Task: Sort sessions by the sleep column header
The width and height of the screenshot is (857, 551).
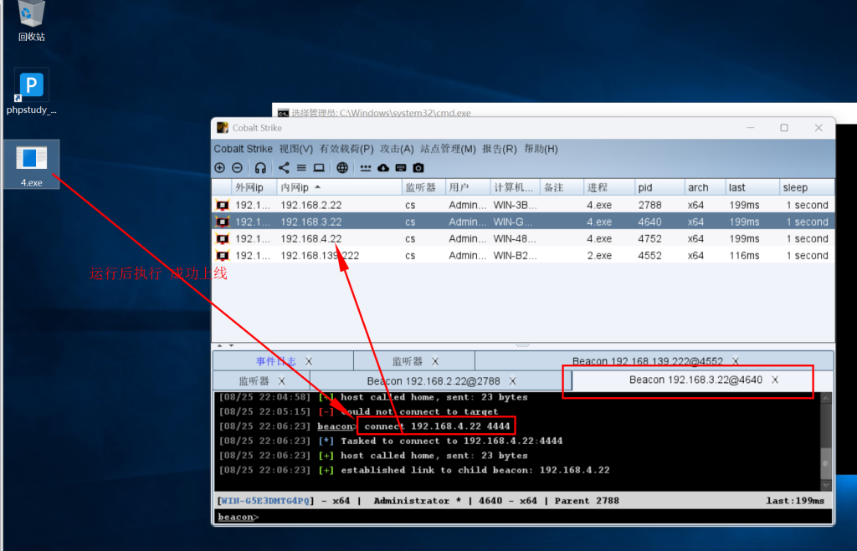Action: pyautogui.click(x=807, y=188)
